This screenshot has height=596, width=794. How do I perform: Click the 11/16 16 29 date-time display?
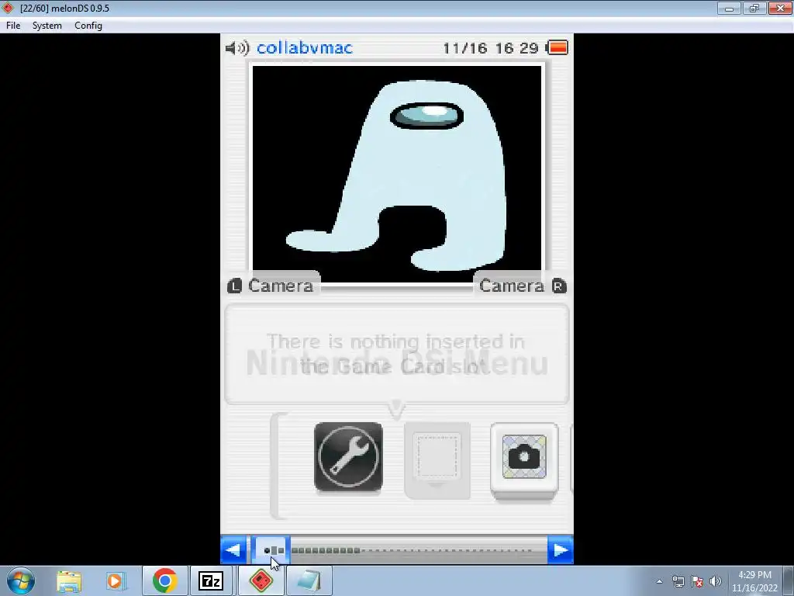click(490, 48)
